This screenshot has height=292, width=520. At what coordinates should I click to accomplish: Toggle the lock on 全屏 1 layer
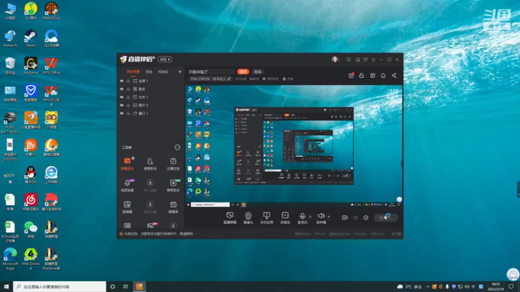point(128,80)
